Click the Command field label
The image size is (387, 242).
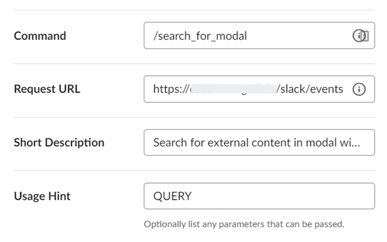(x=40, y=36)
